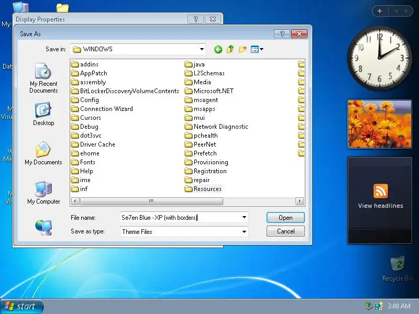Click the Cursors folder icon
This screenshot has width=419, height=314.
tap(75, 118)
